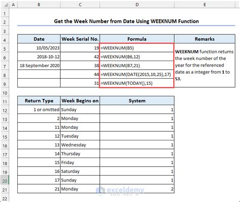The image size is (240, 202).
Task: Click the =WEEKNUM(DATE(2015,10,25),17) cell
Action: tap(137, 74)
